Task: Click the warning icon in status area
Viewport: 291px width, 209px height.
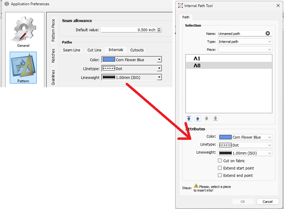Action: pos(196,186)
